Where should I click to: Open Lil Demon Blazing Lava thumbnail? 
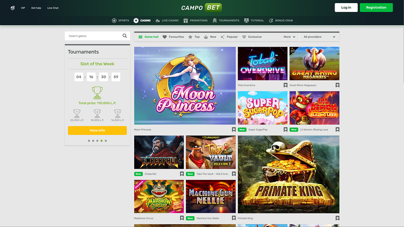pos(314,108)
